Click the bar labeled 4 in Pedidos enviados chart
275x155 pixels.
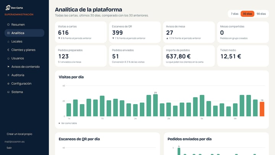pyautogui.click(x=179, y=151)
